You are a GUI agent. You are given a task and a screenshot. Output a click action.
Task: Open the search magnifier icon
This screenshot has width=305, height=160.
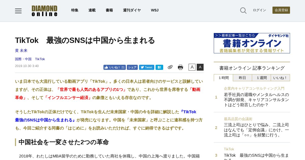[243, 10]
